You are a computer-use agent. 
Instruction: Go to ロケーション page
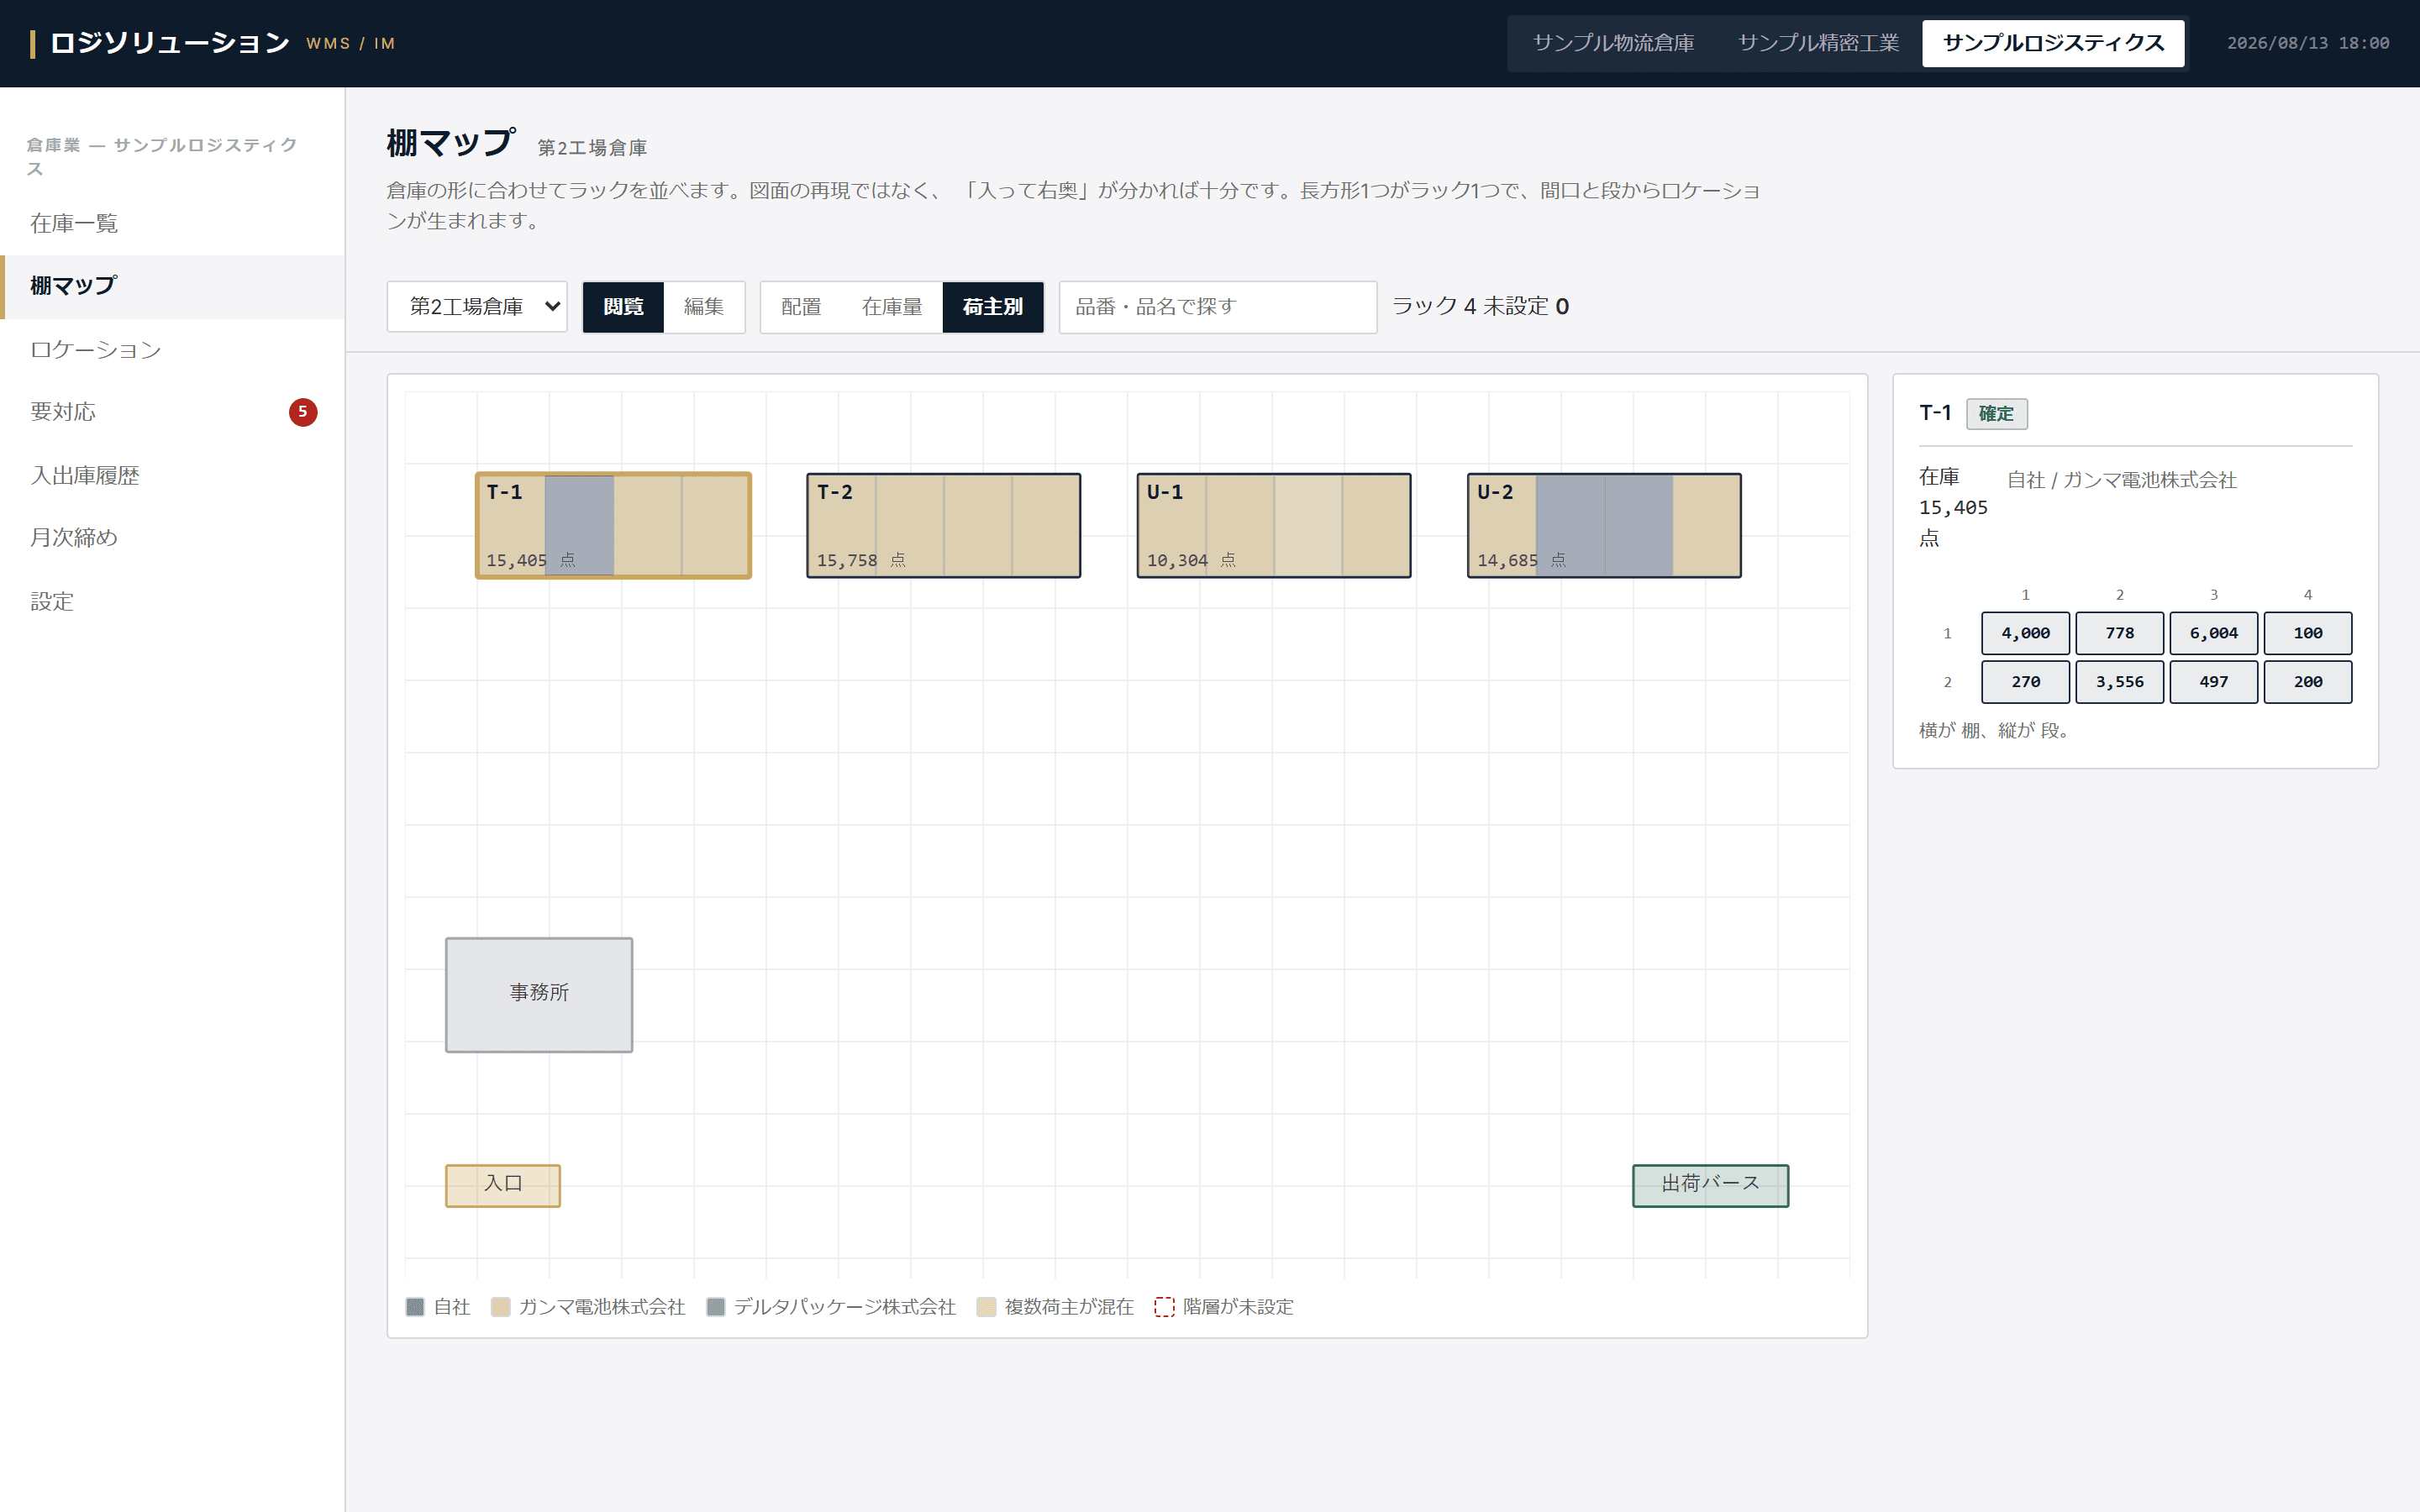[x=172, y=349]
